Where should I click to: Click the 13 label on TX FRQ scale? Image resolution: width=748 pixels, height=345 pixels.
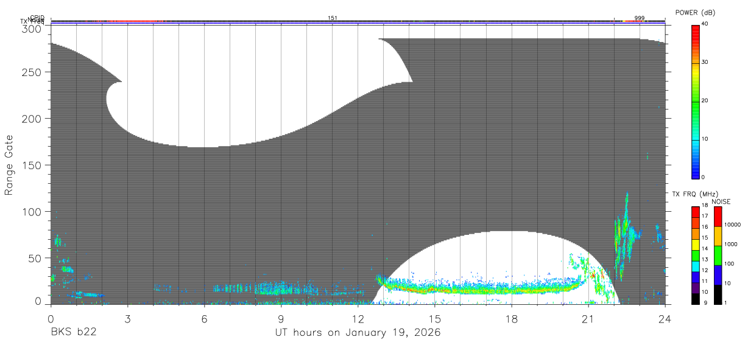tap(705, 259)
